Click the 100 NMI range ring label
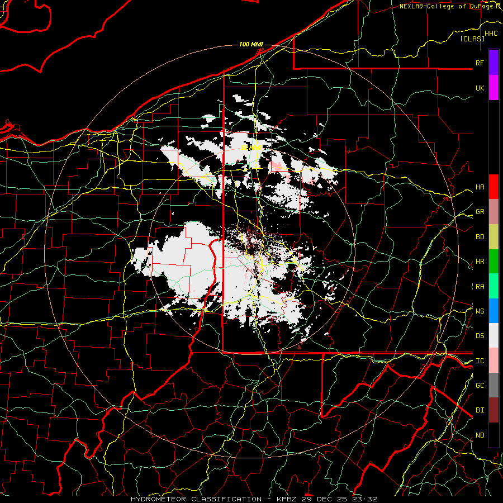 point(251,44)
